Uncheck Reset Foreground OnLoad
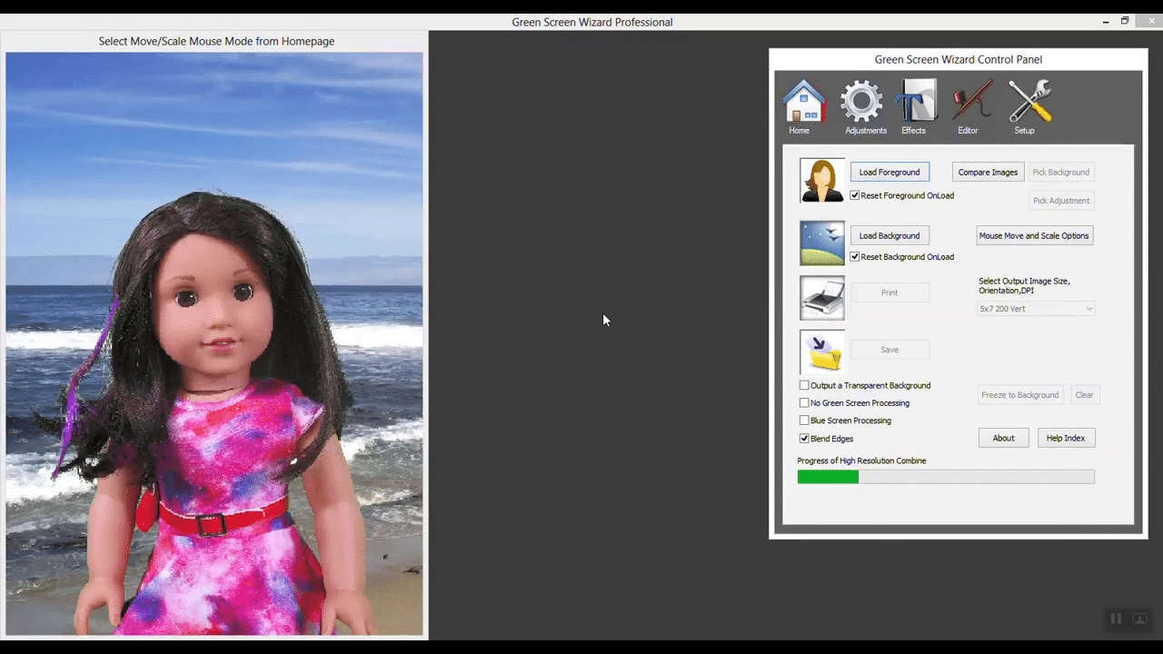Screen dimensions: 1163x654 (854, 194)
